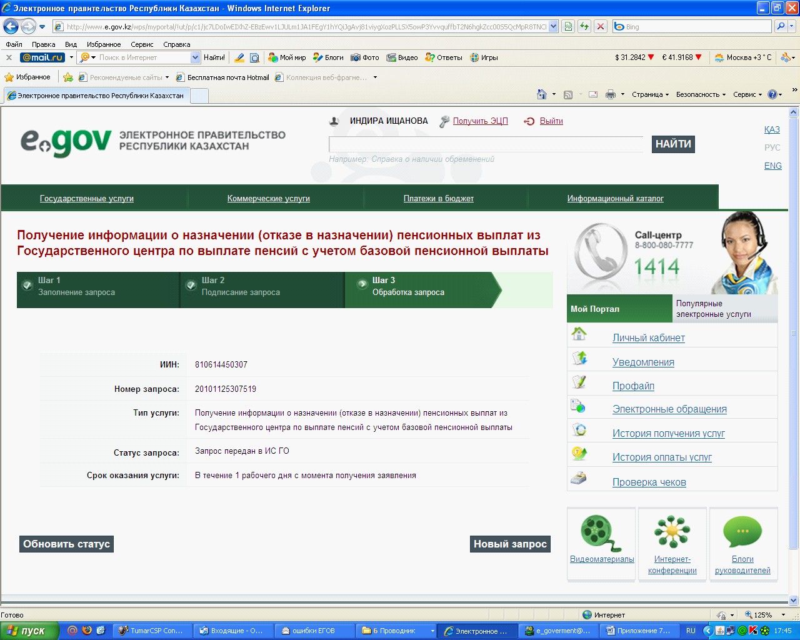Click the Личный кабинет house icon
The image size is (800, 640).
[x=579, y=334]
